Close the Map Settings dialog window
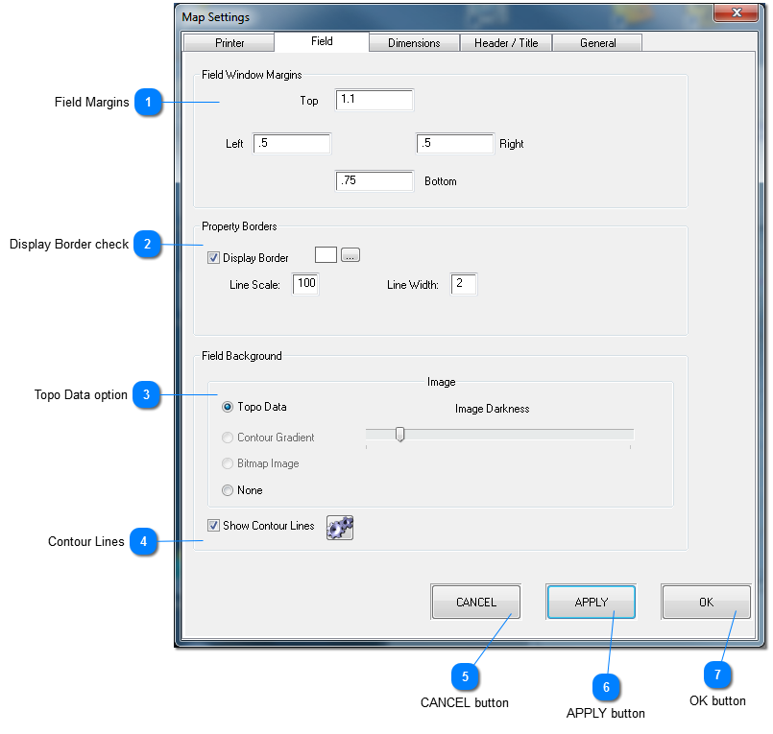 coord(737,13)
